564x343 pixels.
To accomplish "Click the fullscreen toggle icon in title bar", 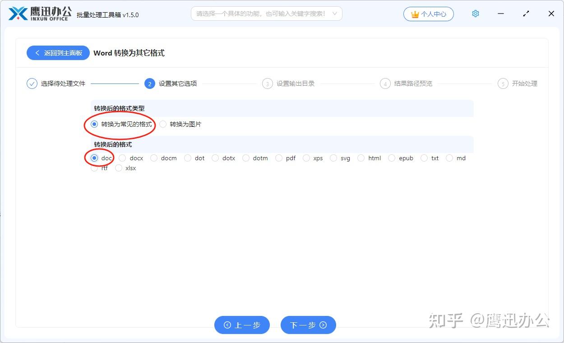I will click(526, 14).
